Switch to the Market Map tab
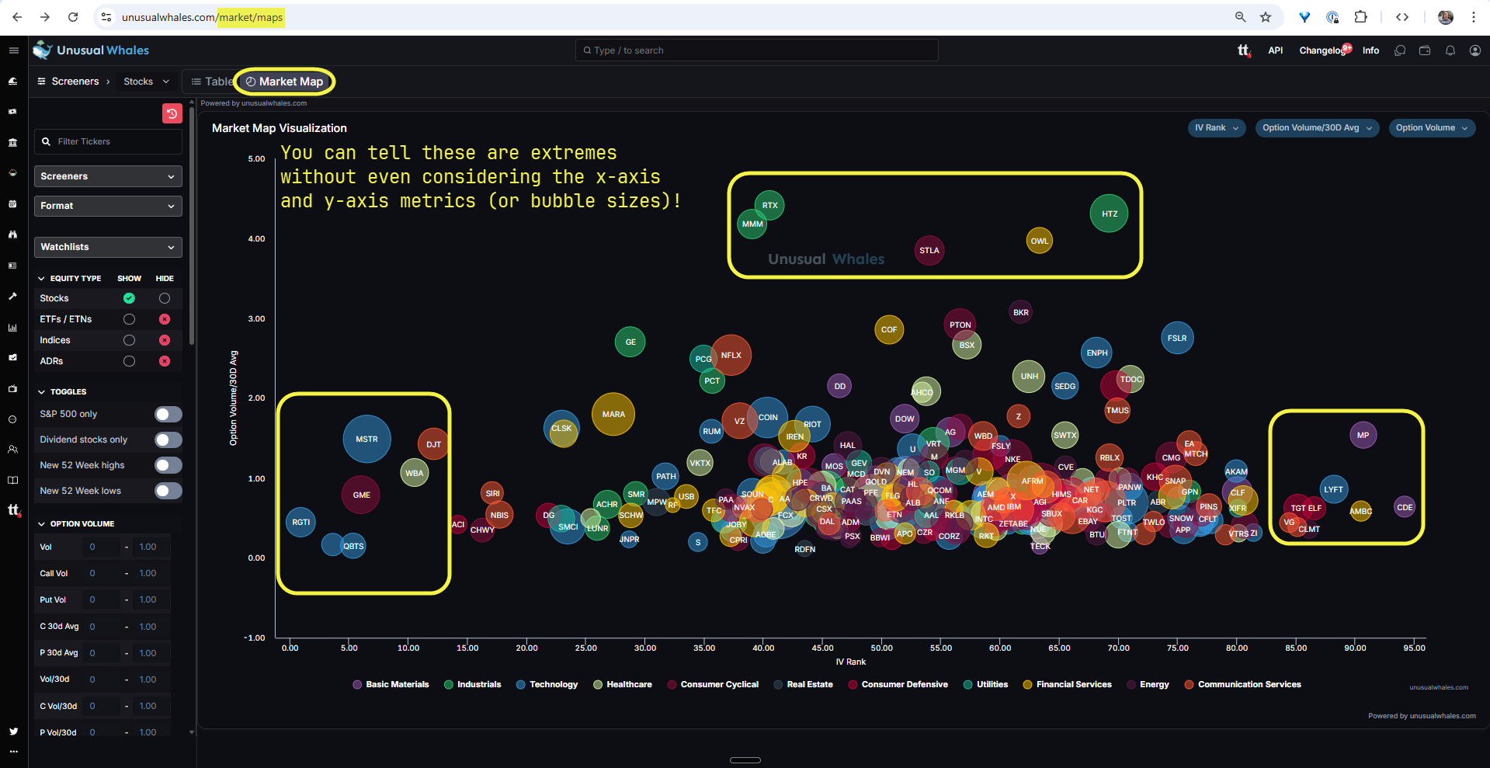This screenshot has width=1490, height=768. (284, 82)
